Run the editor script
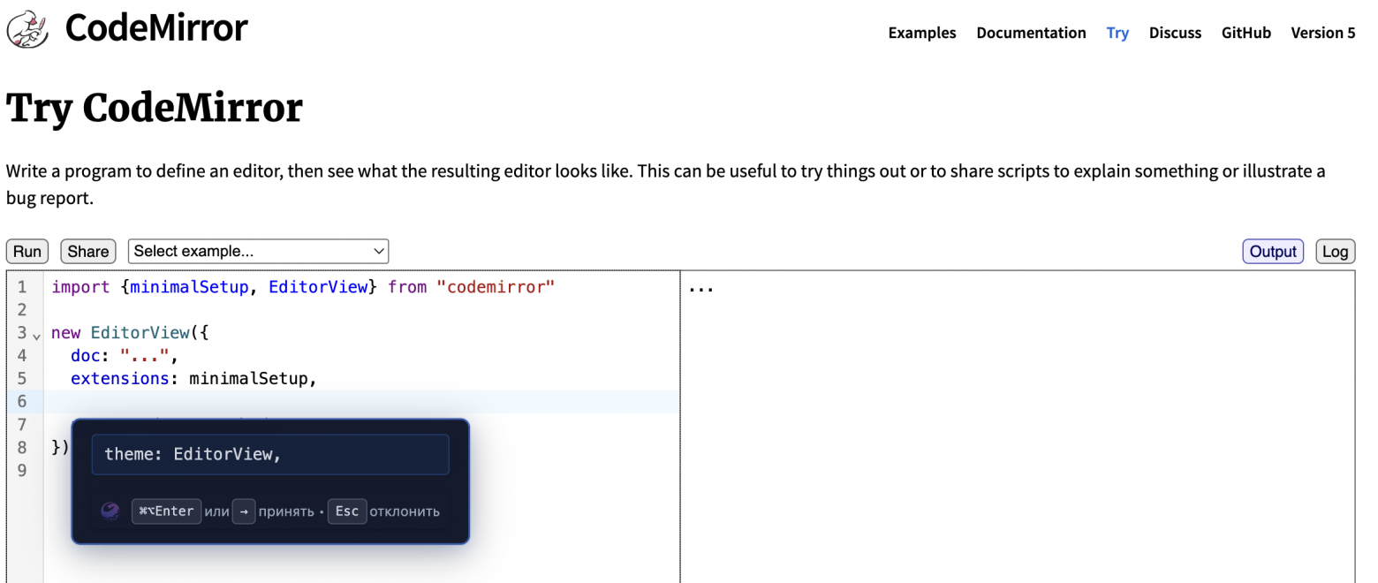 26,251
